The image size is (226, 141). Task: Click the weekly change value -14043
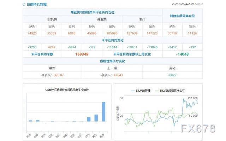pos(182,54)
